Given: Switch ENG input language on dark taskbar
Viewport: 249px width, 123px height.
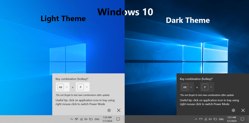Looking at the screenshot, I should click(x=221, y=119).
